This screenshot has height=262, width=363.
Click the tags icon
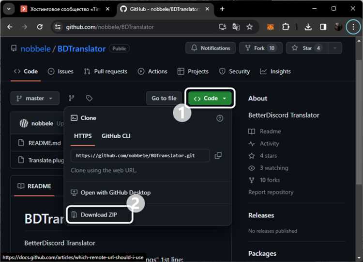[x=89, y=98]
